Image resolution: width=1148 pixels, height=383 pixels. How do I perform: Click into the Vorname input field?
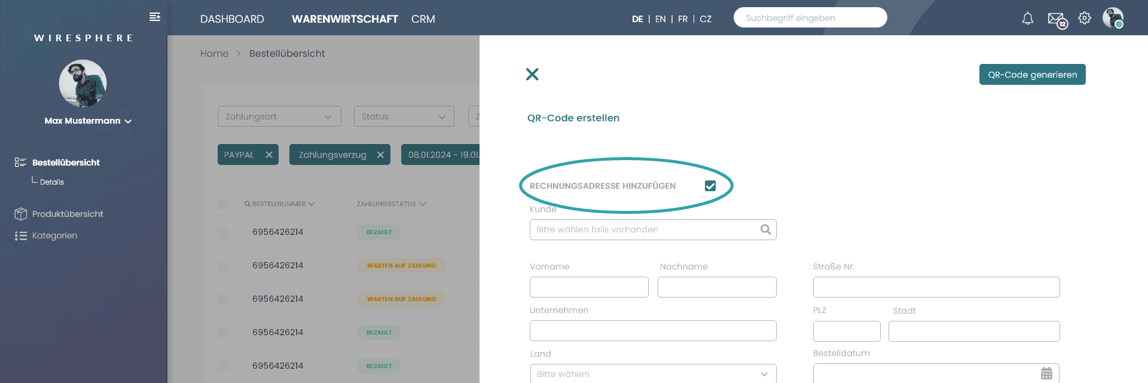589,287
